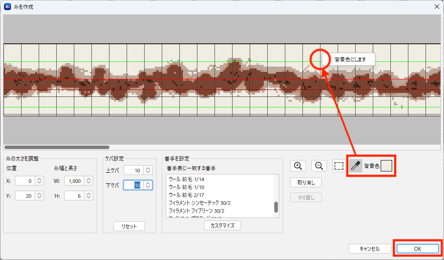This screenshot has width=444, height=260.
Task: Click the ケバ設定 group label
Action: click(x=114, y=159)
